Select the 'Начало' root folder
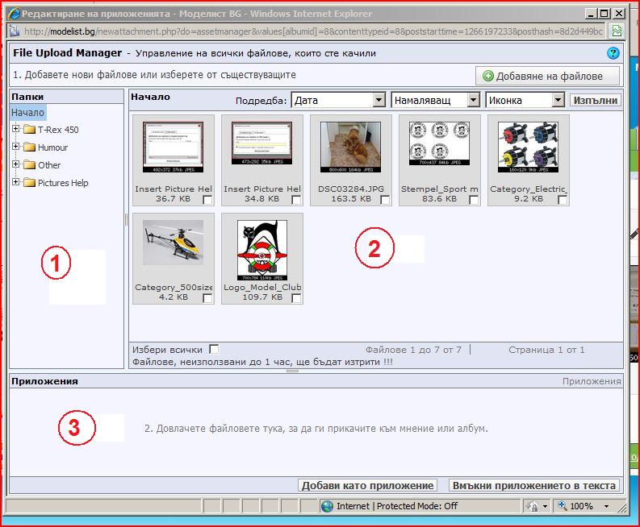Screen dimensions: 640x527 click(27, 113)
